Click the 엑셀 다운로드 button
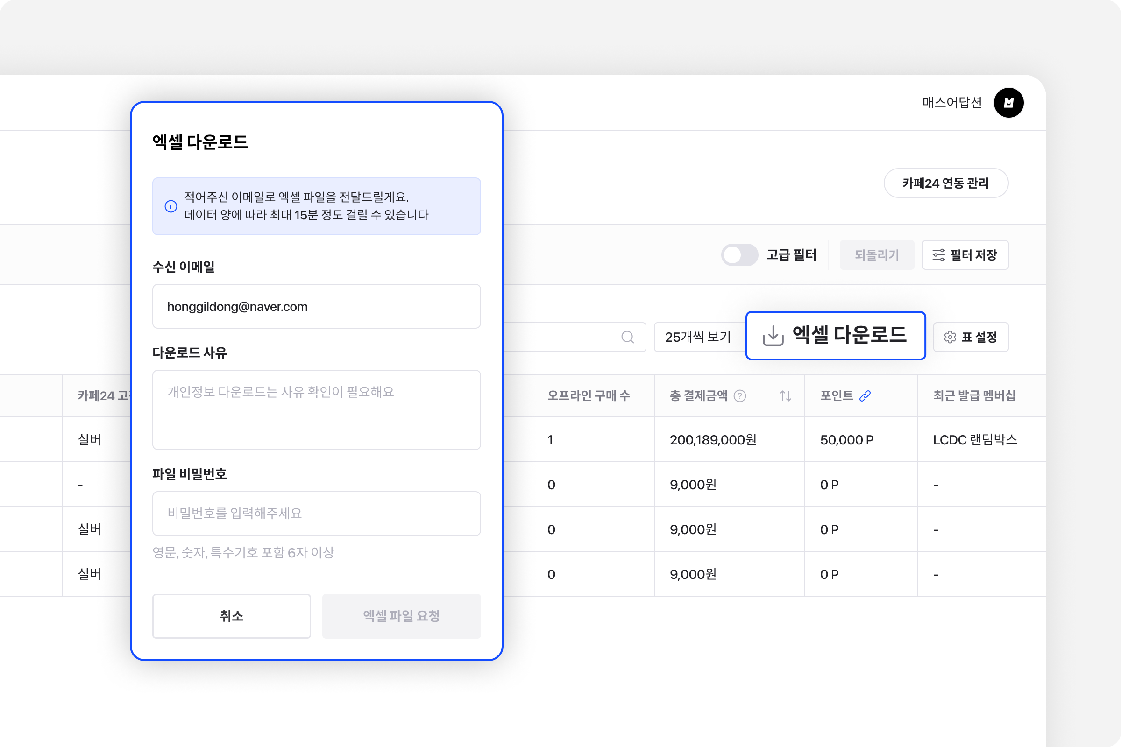Image resolution: width=1121 pixels, height=747 pixels. 835,336
